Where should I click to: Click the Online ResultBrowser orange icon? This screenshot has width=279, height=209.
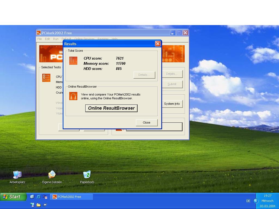(x=73, y=96)
